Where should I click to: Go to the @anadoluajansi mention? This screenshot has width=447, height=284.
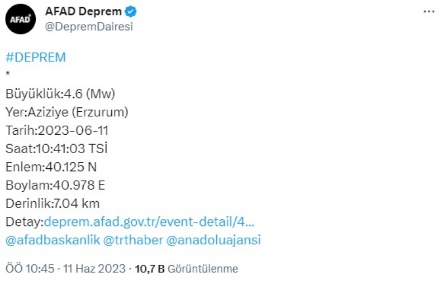pos(213,240)
